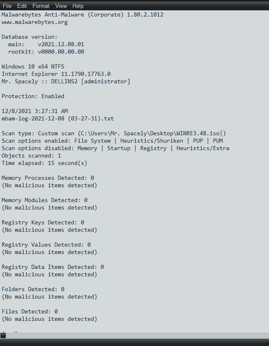269x346 pixels.
Task: Click the "Registry Keys Detected: 0" line
Action: (x=43, y=222)
